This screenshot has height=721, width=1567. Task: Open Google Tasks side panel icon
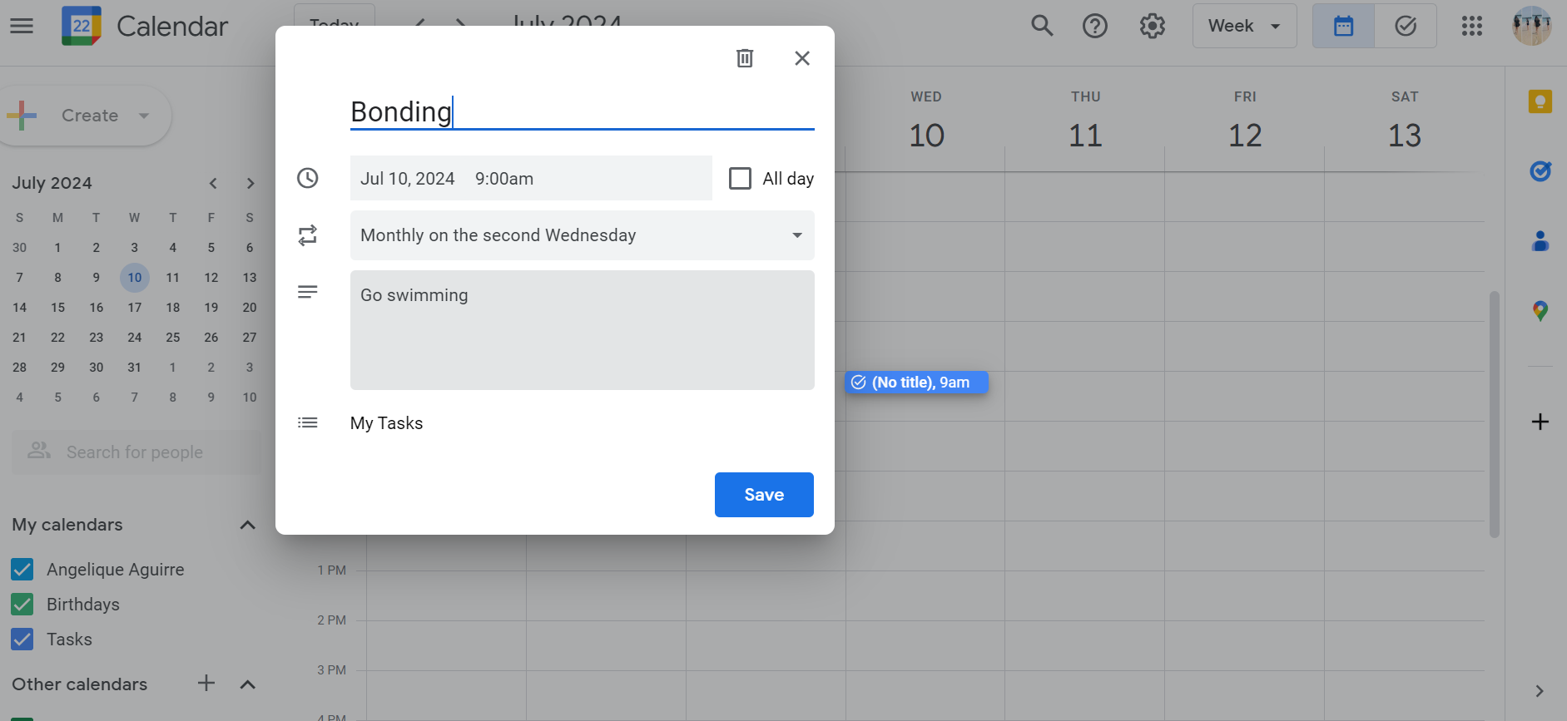[x=1540, y=171]
